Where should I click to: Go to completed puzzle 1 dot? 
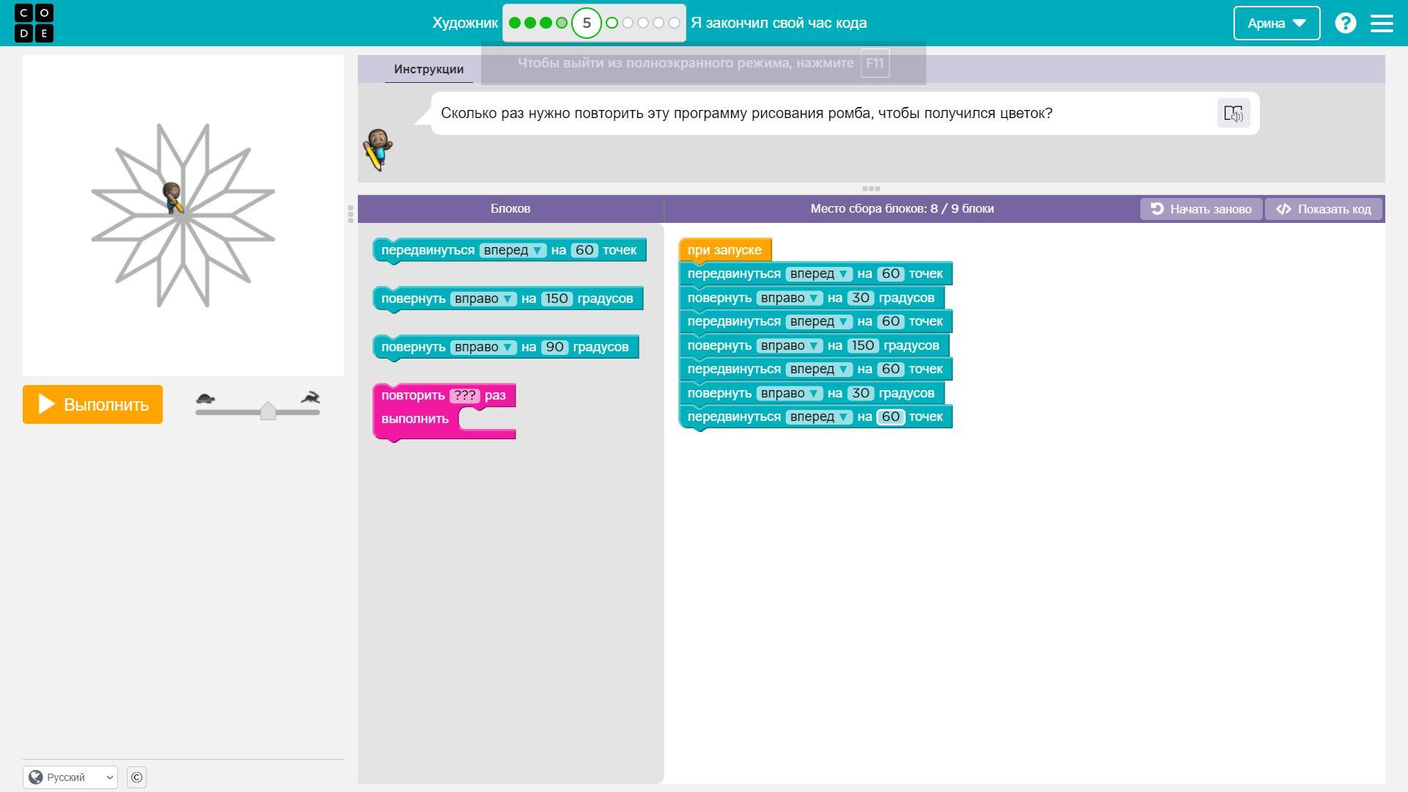tap(515, 23)
